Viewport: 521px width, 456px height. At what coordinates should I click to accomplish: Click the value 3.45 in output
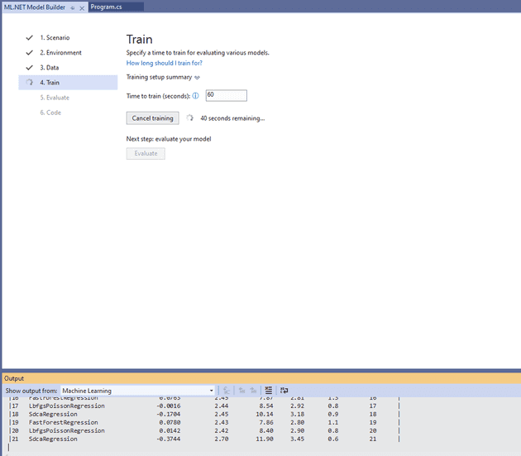pyautogui.click(x=298, y=439)
